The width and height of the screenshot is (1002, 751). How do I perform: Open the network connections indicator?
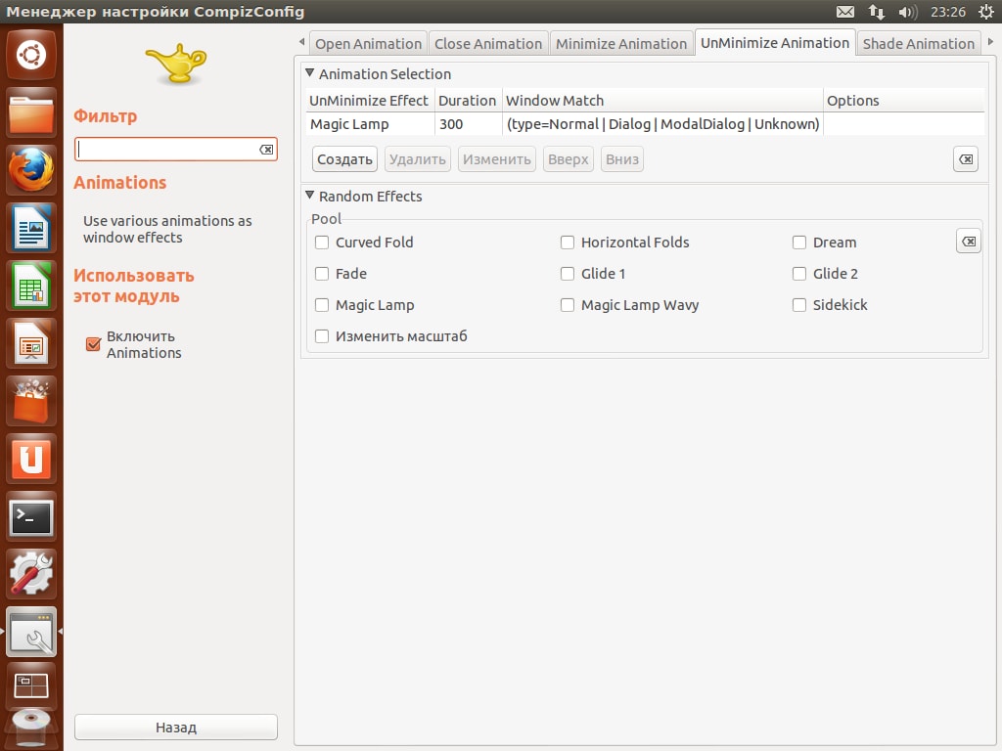click(x=876, y=12)
